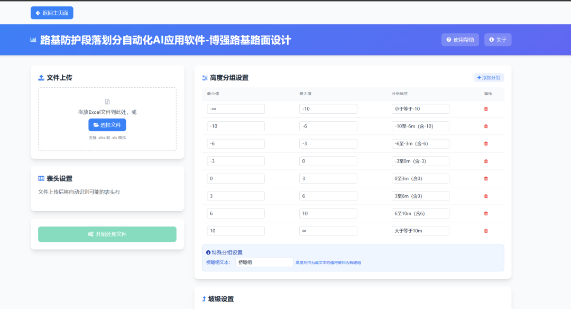Open 使用帮助 help page
Viewport: 571px width, 309px height.
(460, 40)
